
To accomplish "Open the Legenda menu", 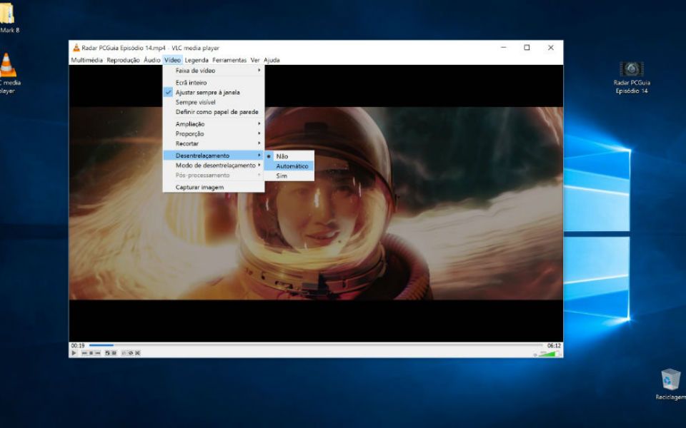I will coord(197,60).
